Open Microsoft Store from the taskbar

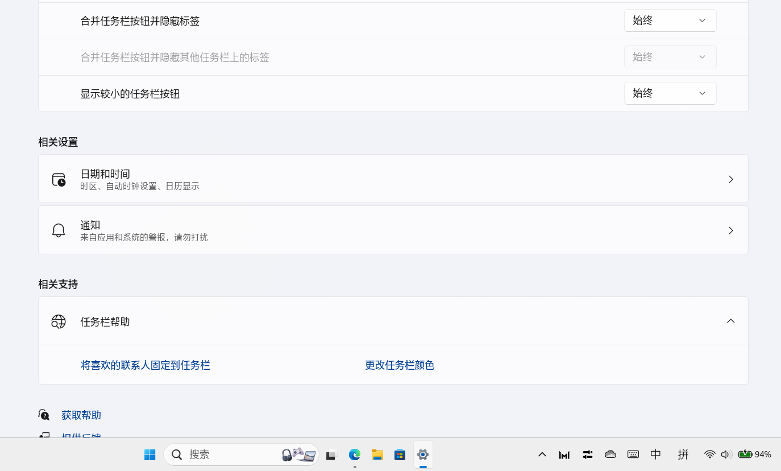(400, 455)
